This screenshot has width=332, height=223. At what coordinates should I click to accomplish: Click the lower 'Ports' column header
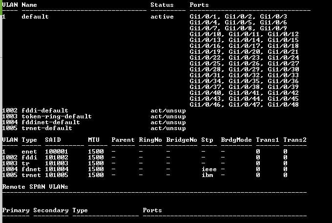pos(152,210)
